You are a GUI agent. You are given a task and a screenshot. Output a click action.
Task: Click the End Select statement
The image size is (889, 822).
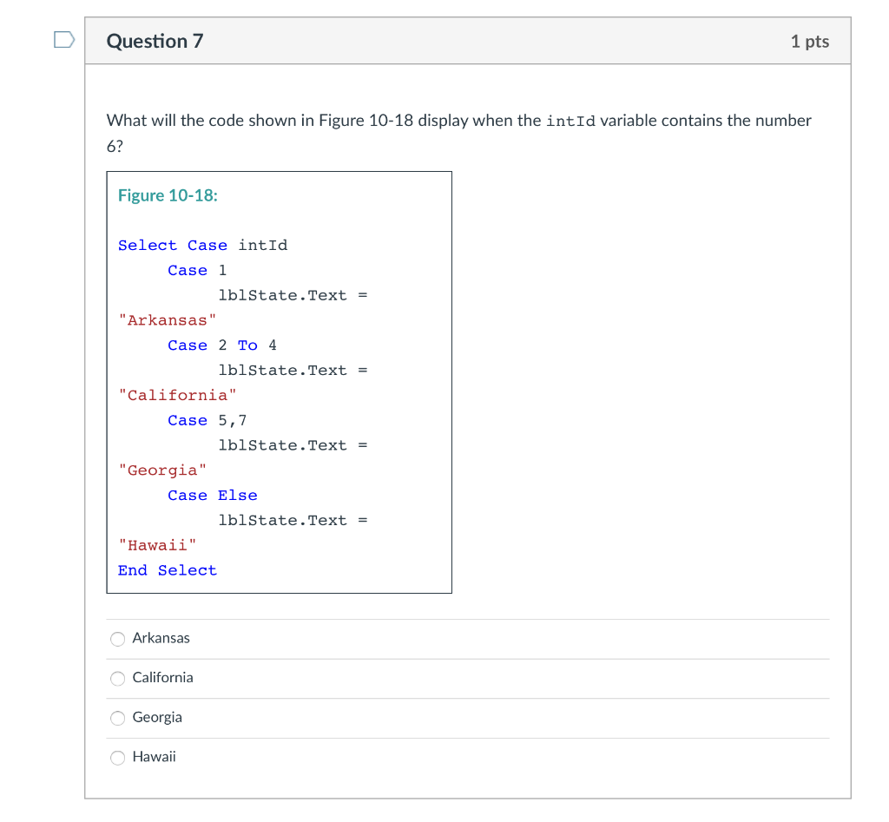tap(168, 569)
